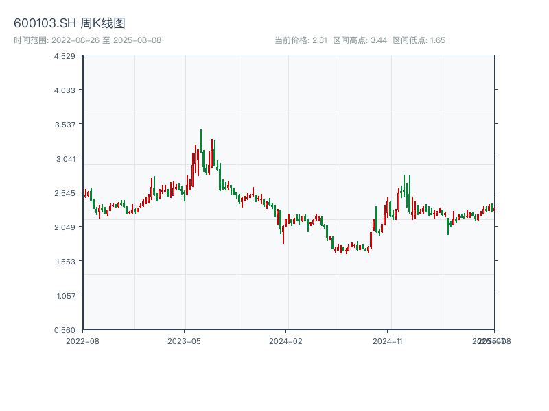
Task: Click the last candle at the chart's right edge
Action: (494, 209)
